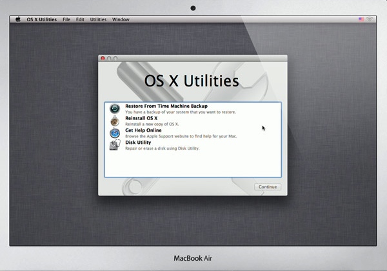Close the OS X Utilities window
Viewport: 387px width, 271px height.
pos(103,58)
